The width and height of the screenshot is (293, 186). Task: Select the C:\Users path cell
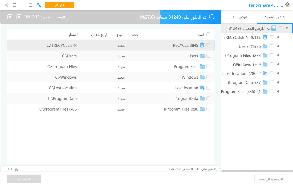(x=69, y=56)
